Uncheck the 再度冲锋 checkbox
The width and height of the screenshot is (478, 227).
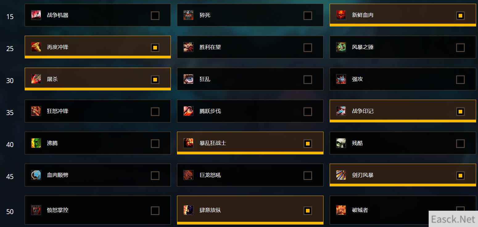[x=155, y=48]
